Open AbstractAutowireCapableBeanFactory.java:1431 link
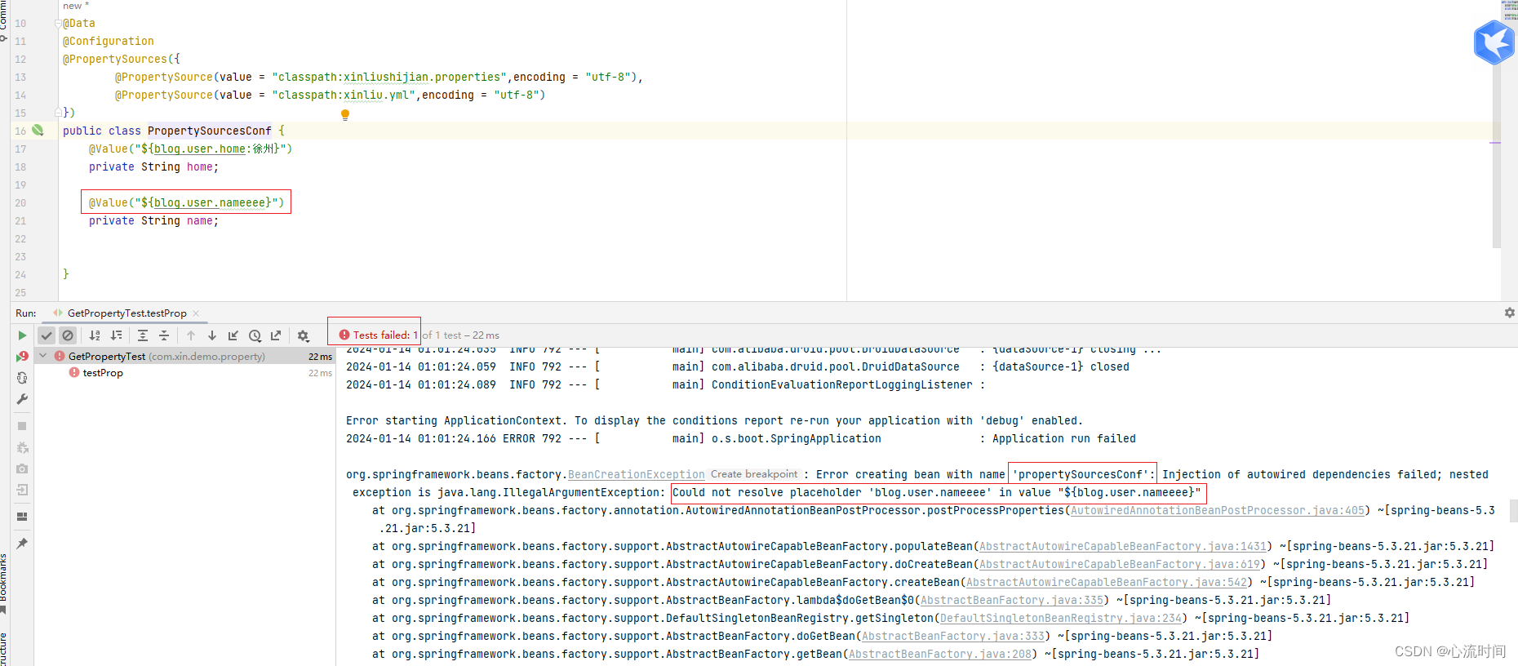Image resolution: width=1518 pixels, height=666 pixels. coord(1123,546)
